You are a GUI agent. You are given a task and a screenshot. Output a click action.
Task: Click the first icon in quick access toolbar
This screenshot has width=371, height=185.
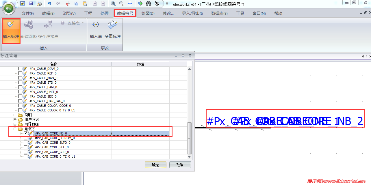pos(23,3)
